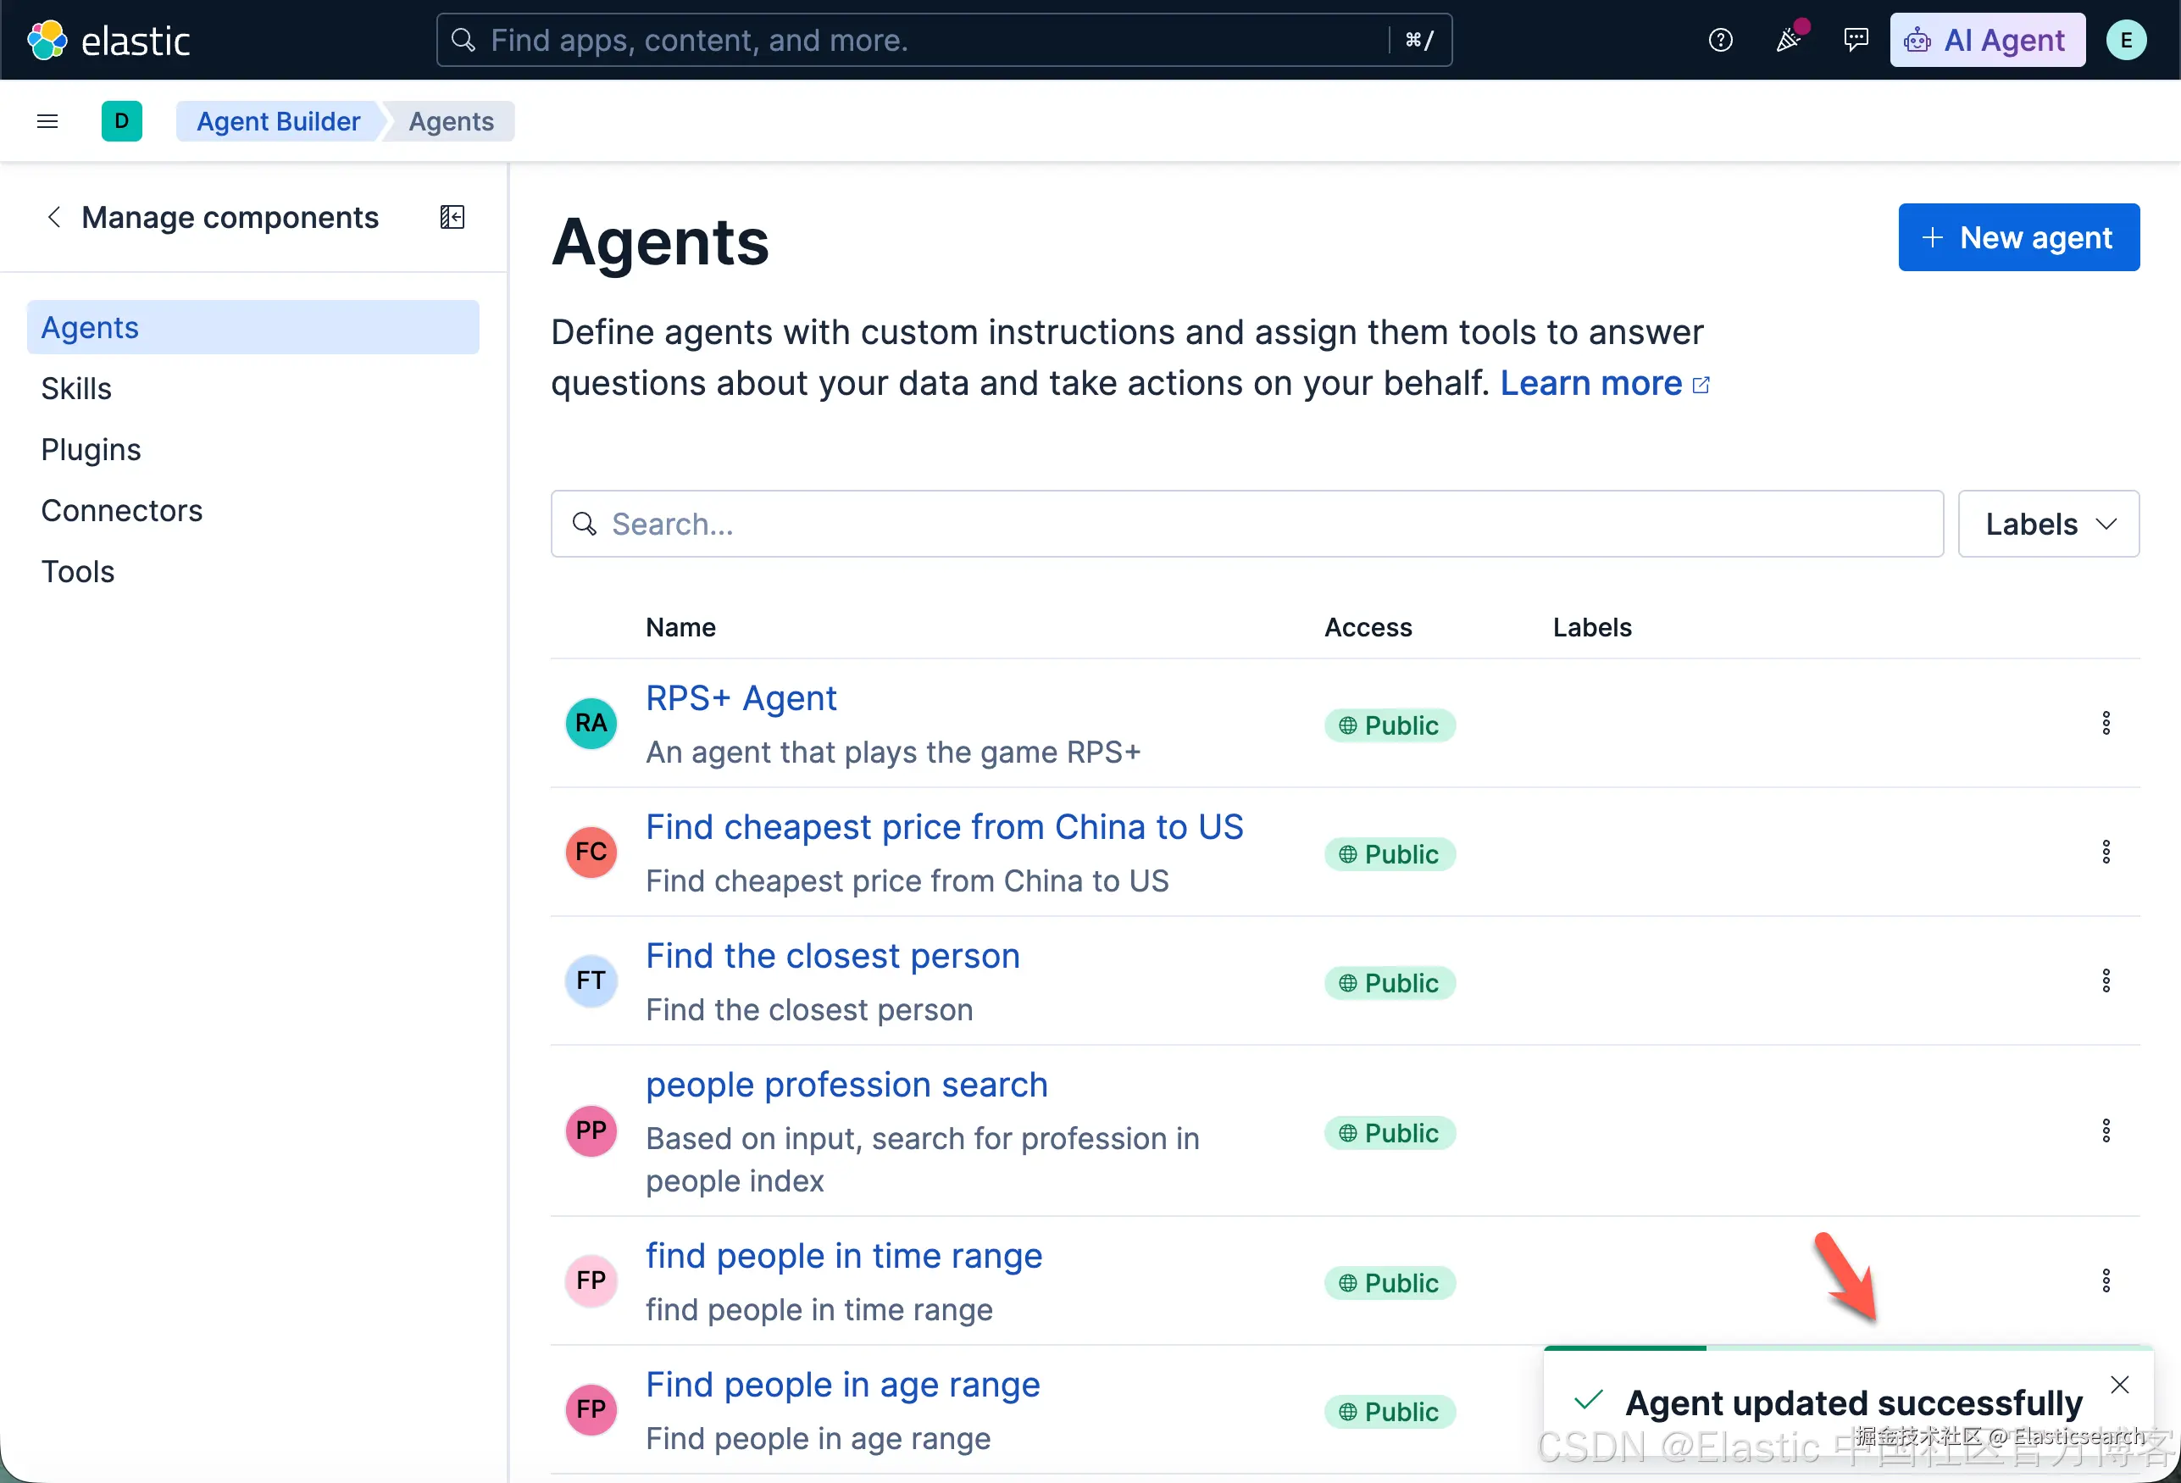
Task: Click Public badge on Find people in age range row
Action: point(1390,1412)
